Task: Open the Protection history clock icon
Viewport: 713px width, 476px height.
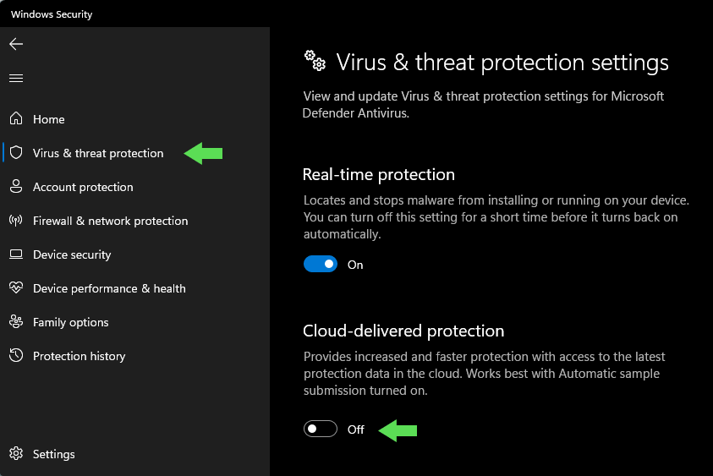Action: (x=16, y=356)
